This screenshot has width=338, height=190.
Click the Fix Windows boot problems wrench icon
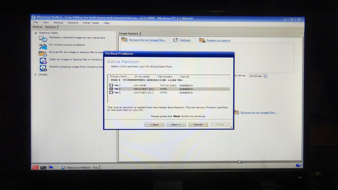pyautogui.click(x=43, y=46)
